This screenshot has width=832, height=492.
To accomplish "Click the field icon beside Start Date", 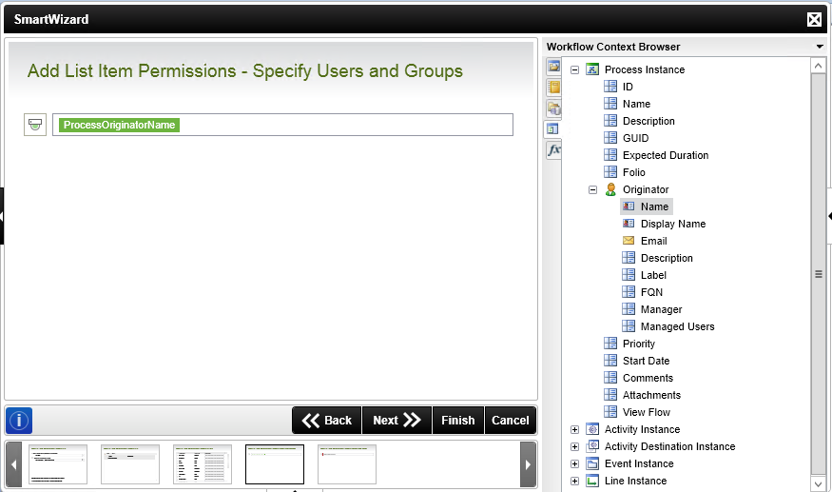I will tap(610, 361).
